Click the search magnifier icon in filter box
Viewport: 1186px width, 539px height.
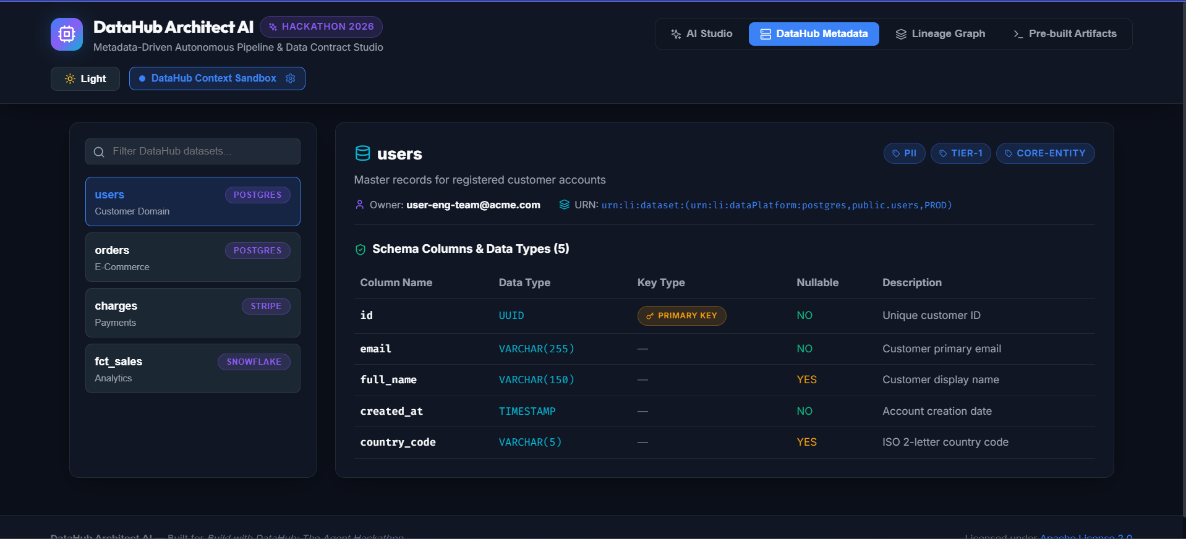99,151
